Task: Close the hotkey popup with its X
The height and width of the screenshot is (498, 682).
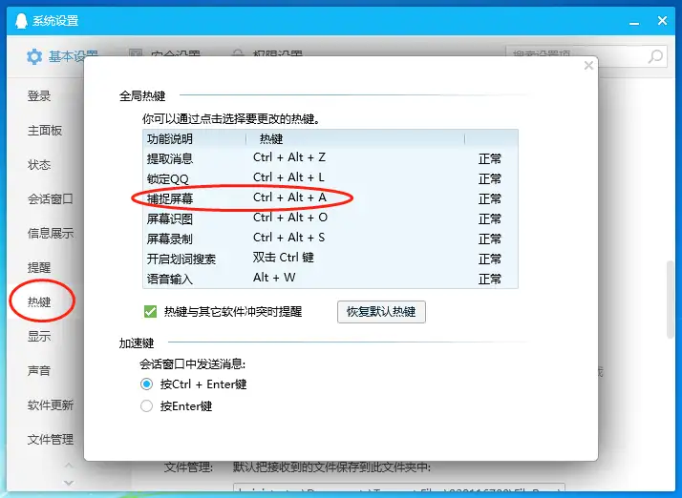Action: pos(588,65)
